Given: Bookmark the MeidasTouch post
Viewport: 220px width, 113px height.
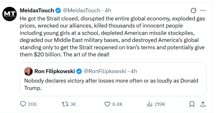Looking at the screenshot, I should [x=192, y=104].
